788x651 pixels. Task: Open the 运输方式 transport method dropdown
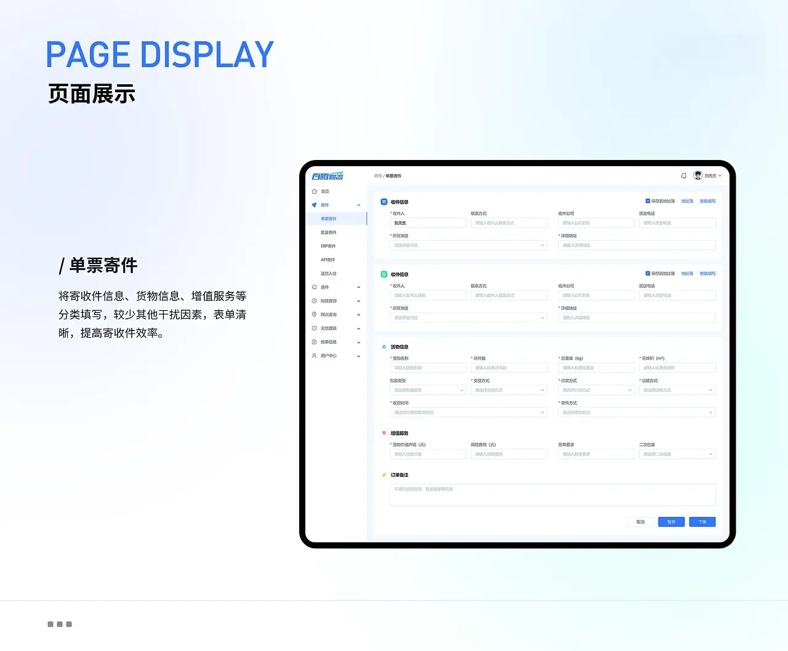tap(677, 390)
